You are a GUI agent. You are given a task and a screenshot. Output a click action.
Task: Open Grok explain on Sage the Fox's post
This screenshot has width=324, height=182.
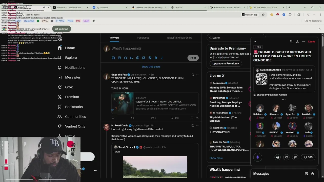(193, 75)
